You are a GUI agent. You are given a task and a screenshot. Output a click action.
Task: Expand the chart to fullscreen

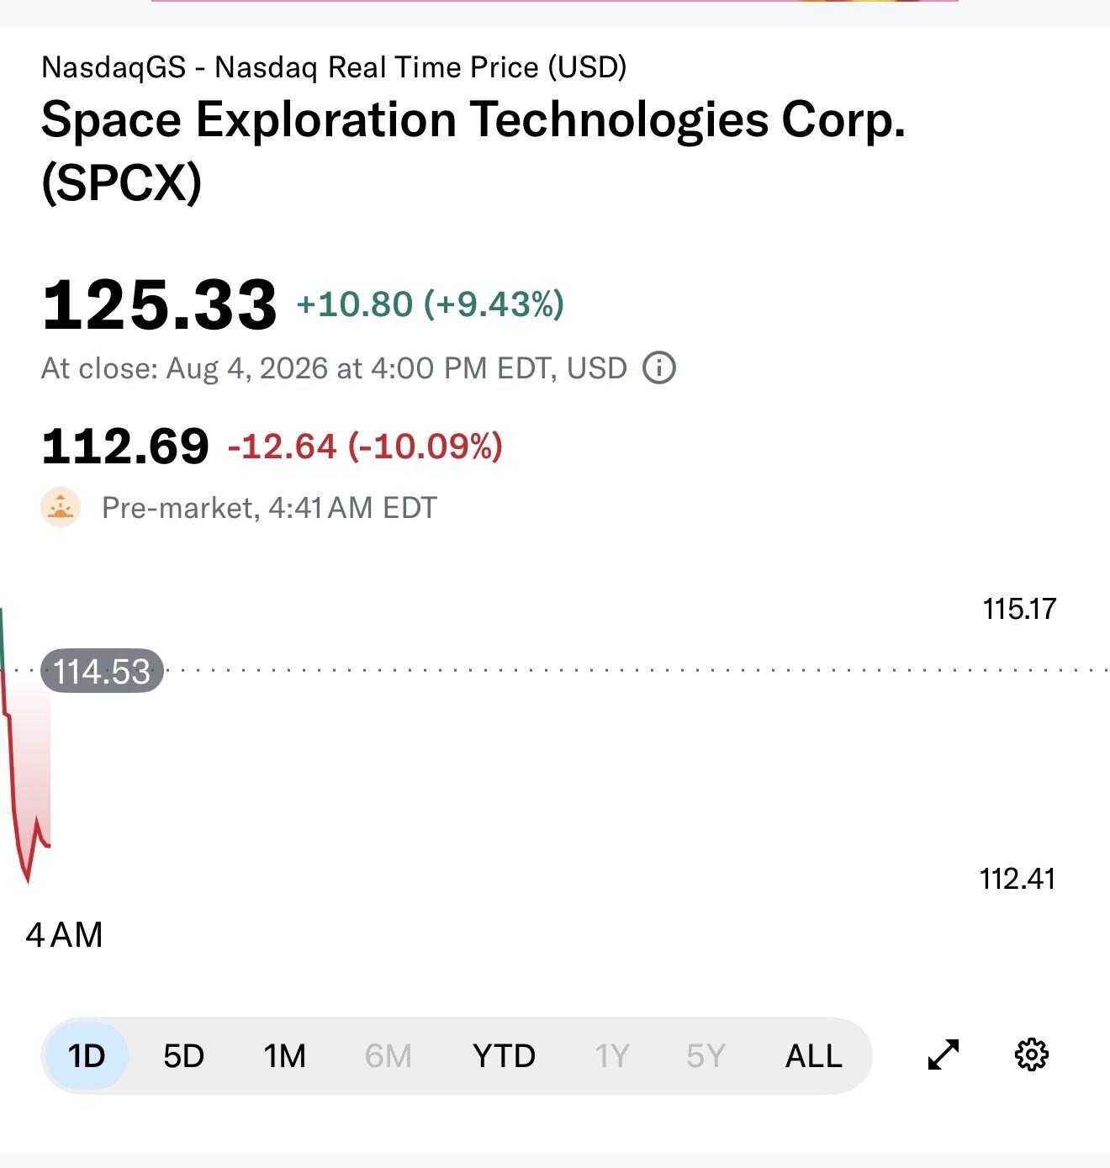click(x=943, y=1054)
